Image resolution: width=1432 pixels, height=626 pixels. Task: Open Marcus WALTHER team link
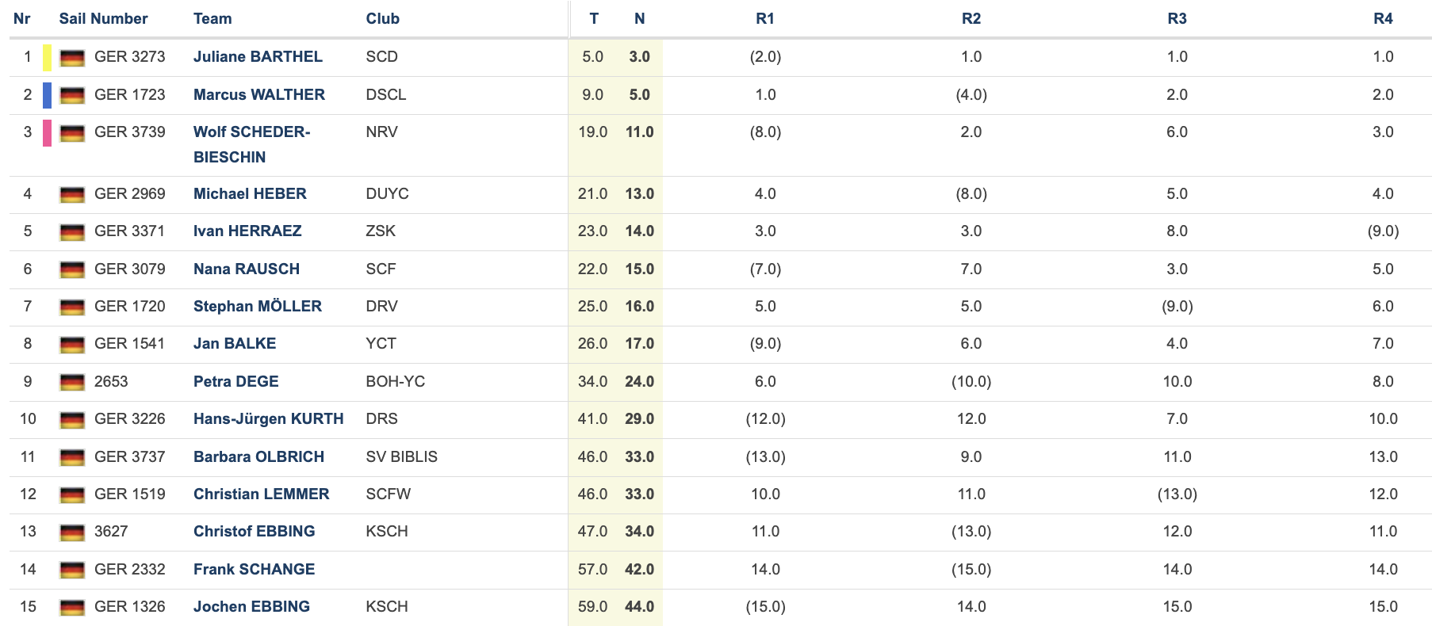point(259,95)
